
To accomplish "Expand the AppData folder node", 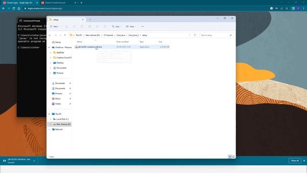I will pyautogui.click(x=50, y=52).
